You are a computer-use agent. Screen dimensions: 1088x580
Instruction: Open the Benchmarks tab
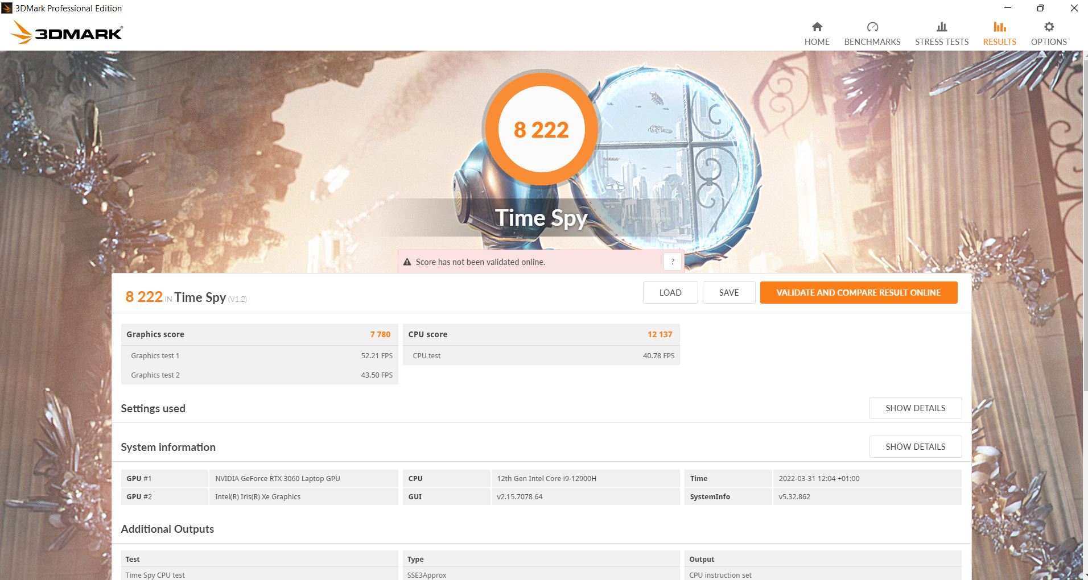tap(872, 34)
